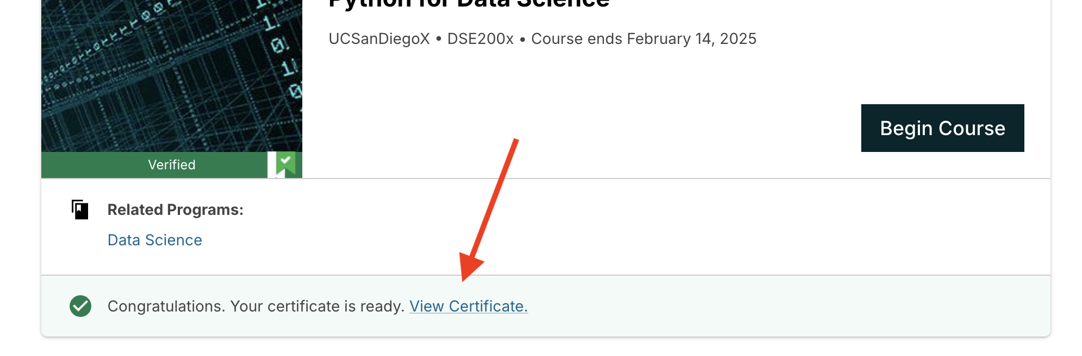The width and height of the screenshot is (1082, 356).
Task: Click the Congratulations certificate ready message
Action: pos(256,306)
